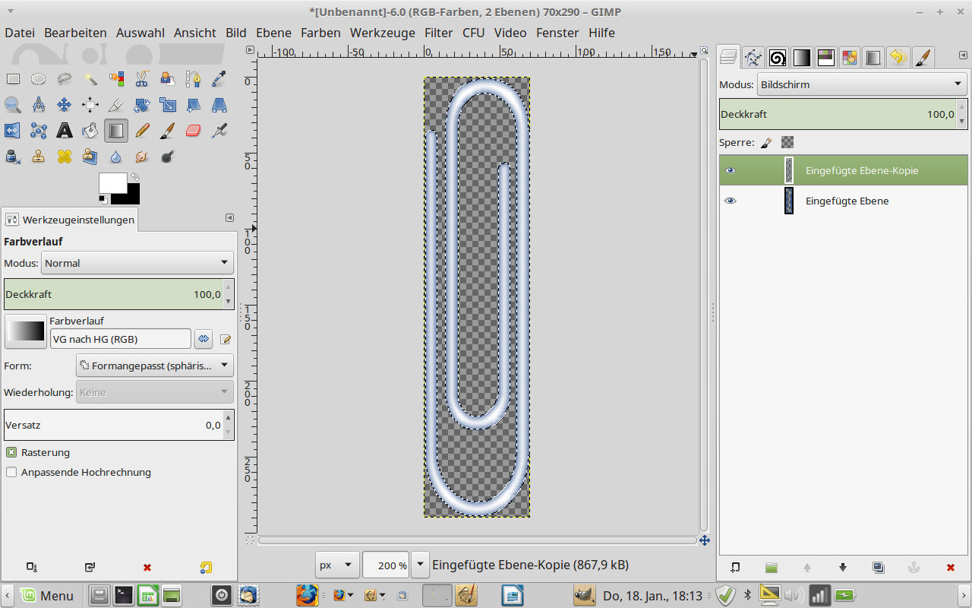This screenshot has width=972, height=608.
Task: Open the Mint Menu button in taskbar
Action: pyautogui.click(x=47, y=595)
